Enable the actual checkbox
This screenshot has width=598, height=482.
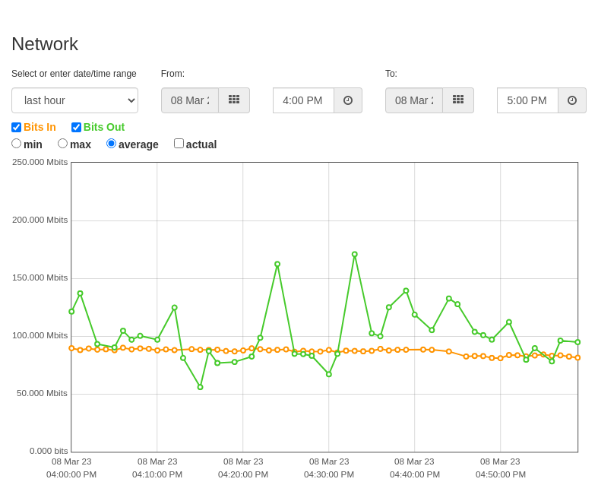point(179,144)
